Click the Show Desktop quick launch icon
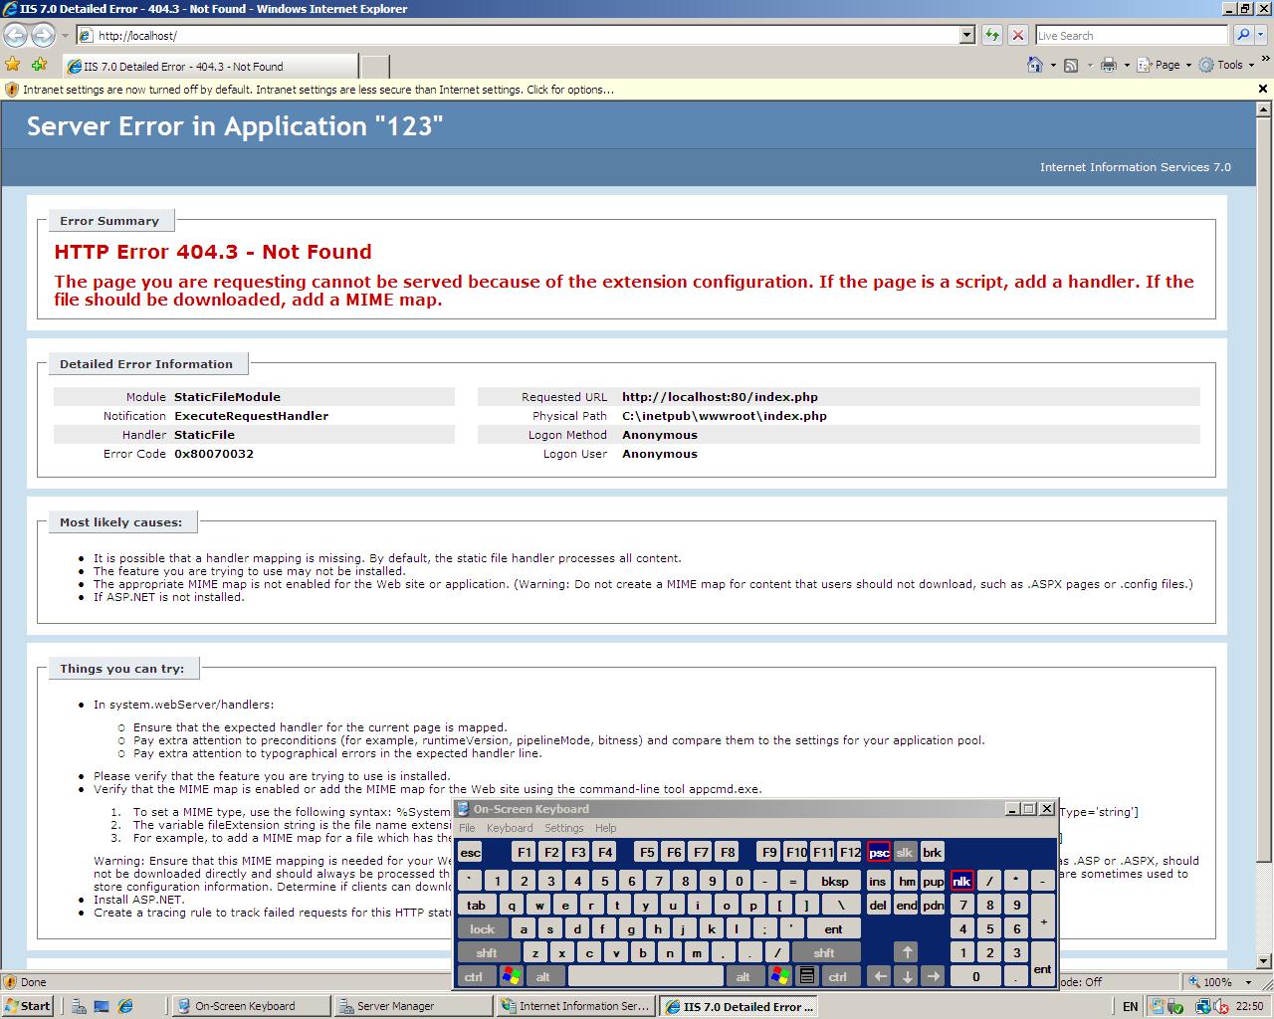This screenshot has height=1019, width=1274. click(102, 1006)
